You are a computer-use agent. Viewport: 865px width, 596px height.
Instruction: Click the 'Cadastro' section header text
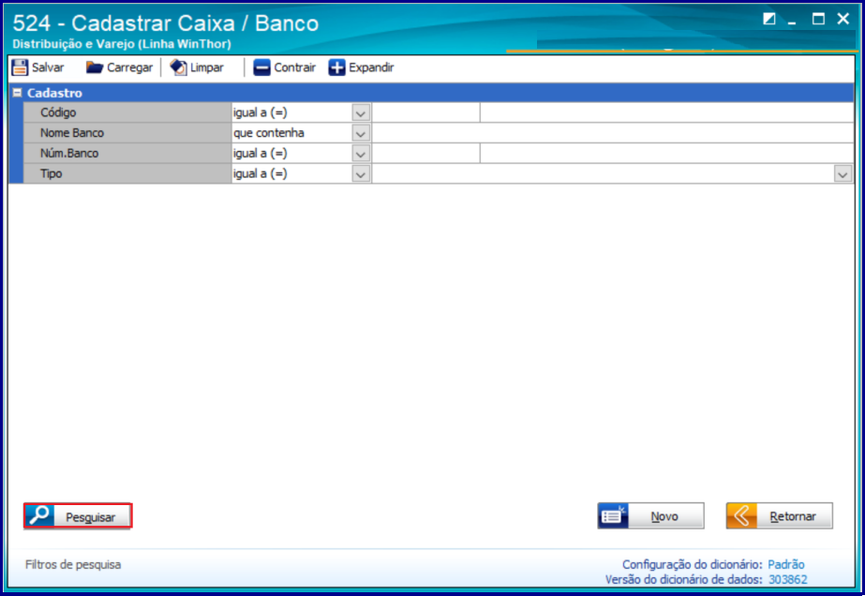(x=54, y=93)
